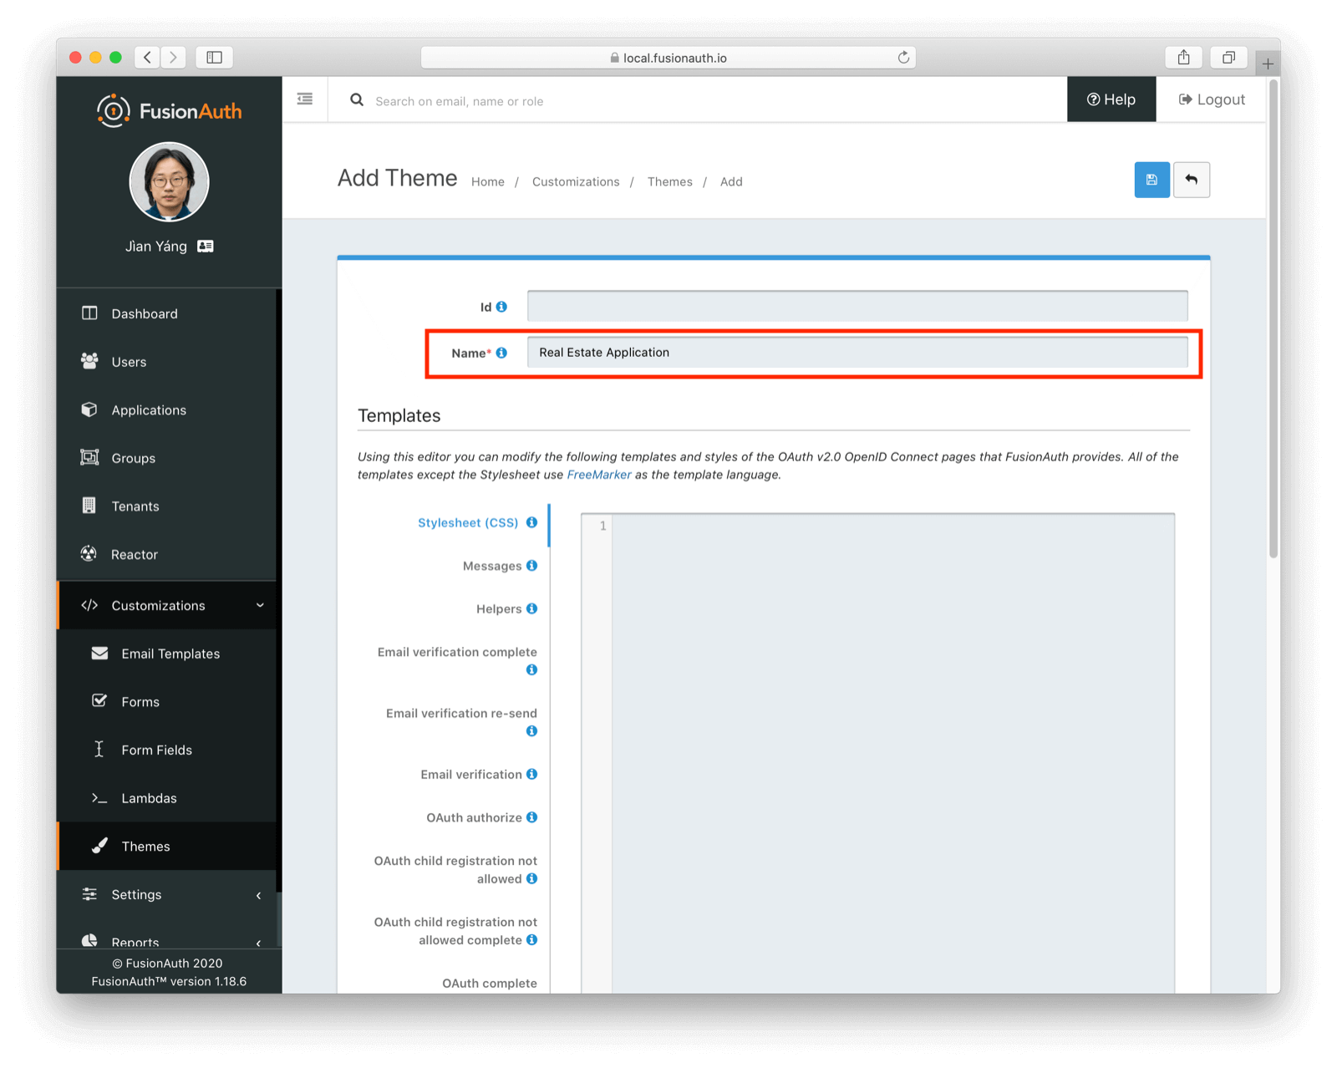Click info icon next to OAuth authorize

point(531,817)
